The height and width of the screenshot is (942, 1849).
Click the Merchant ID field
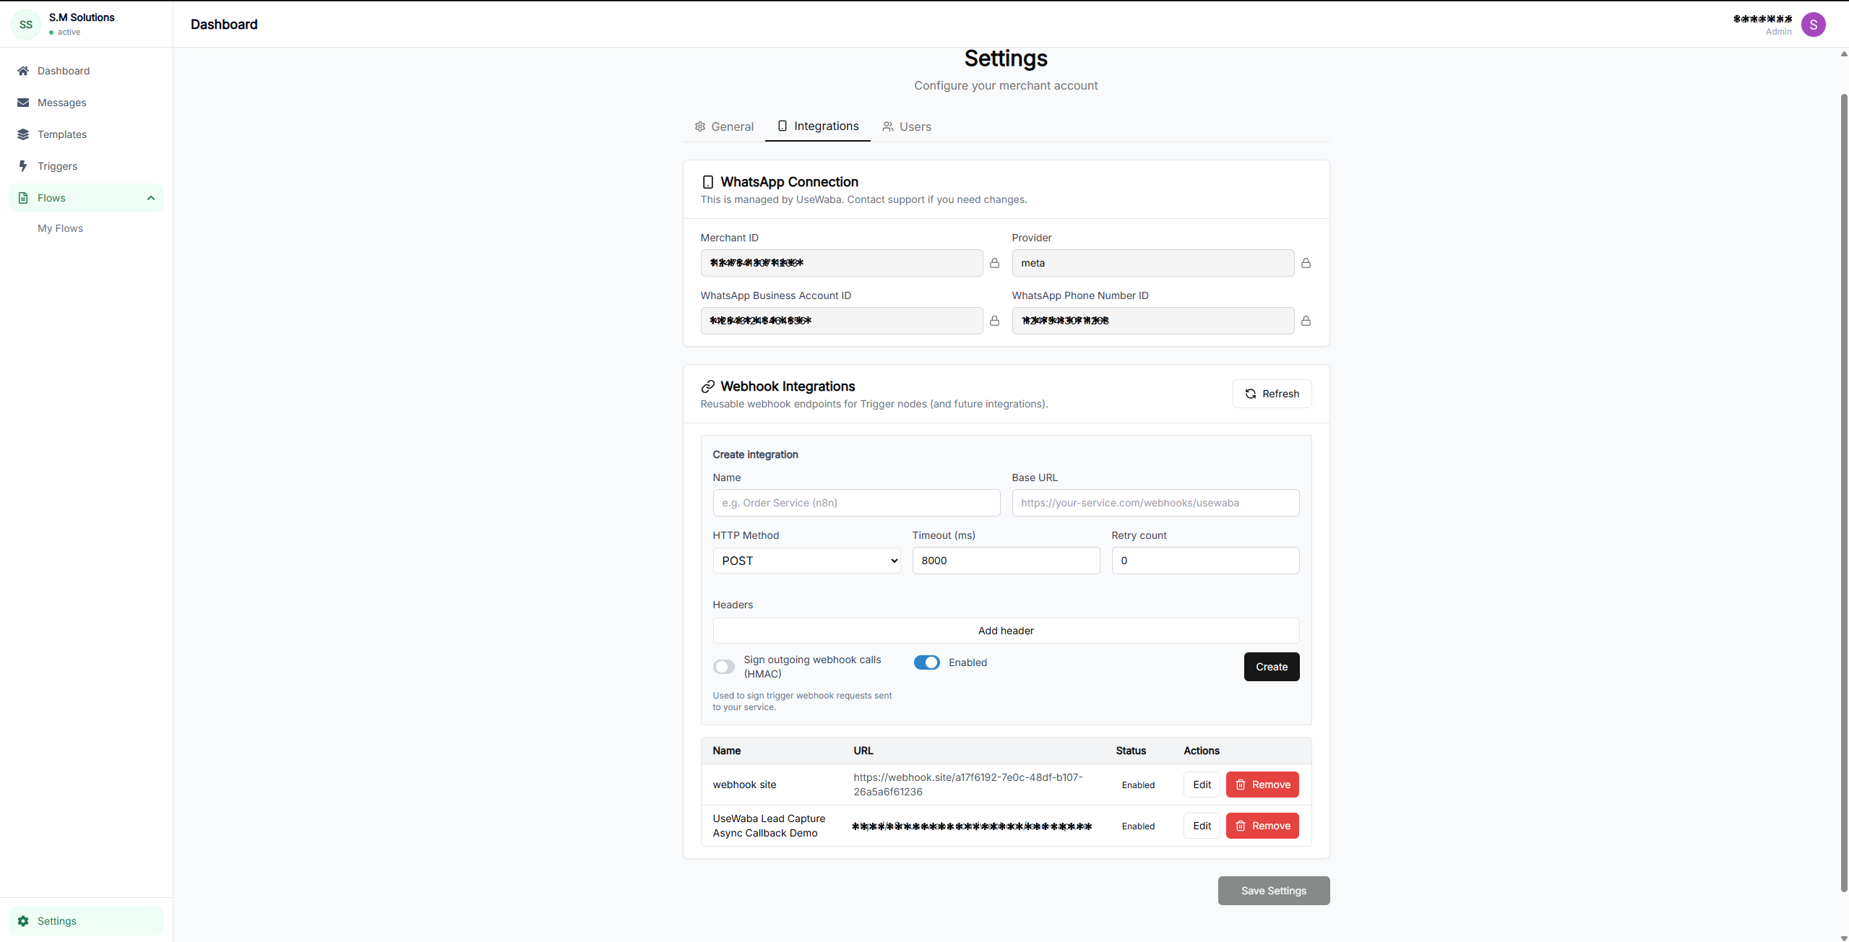point(841,263)
